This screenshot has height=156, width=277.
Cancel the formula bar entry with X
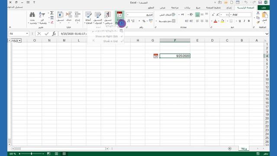tap(39, 34)
